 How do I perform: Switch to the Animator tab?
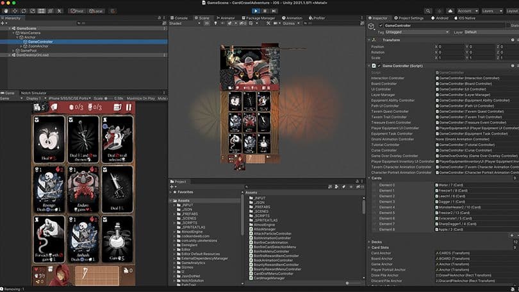[x=226, y=18]
